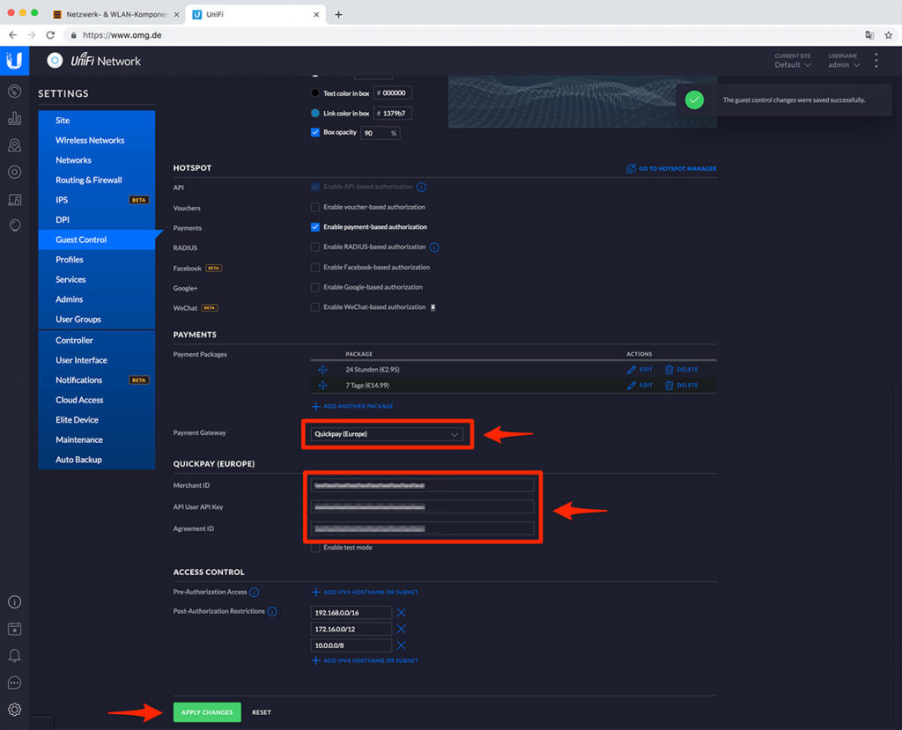Screen dimensions: 902x730
Task: Open the live chat support icon
Action: [14, 682]
